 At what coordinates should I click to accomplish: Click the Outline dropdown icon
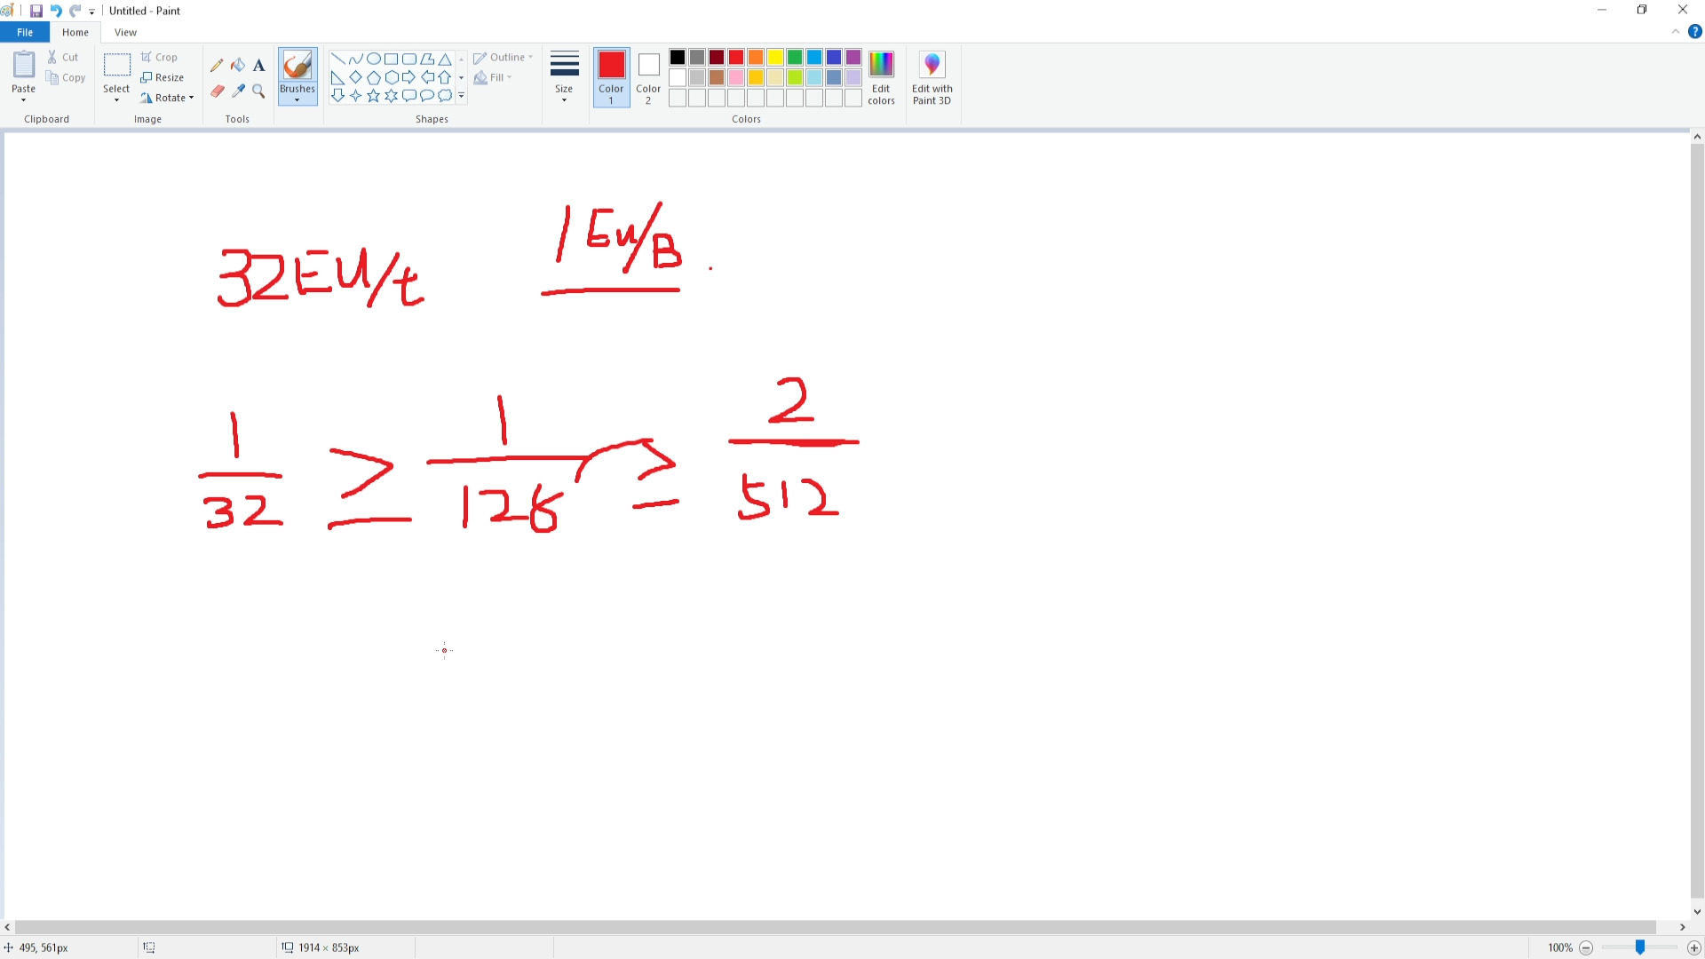click(532, 56)
